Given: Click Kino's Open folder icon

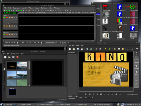Looking at the screenshot, I should tap(74, 49).
